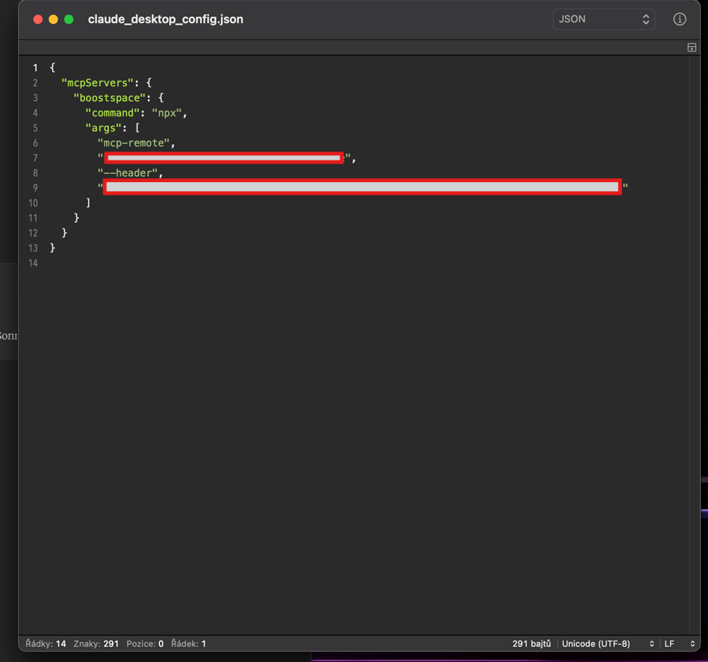Screen dimensions: 708x662
Task: Click the "command" key on line 4
Action: [x=113, y=113]
